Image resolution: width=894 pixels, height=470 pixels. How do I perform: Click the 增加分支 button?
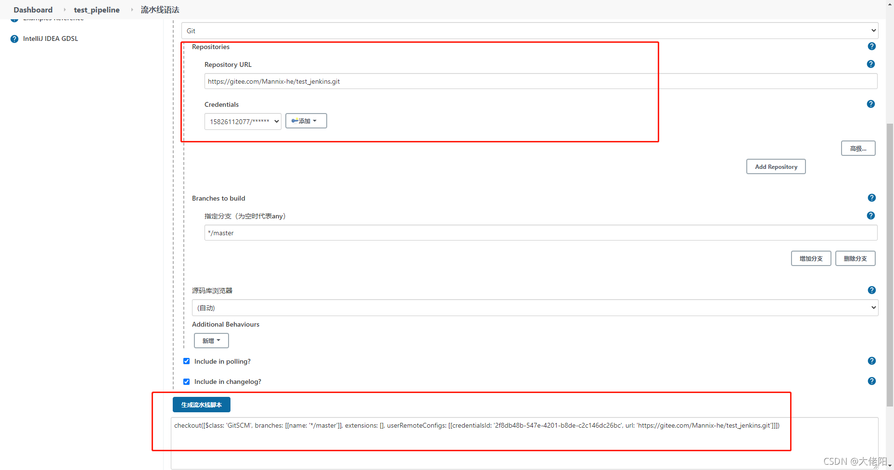[x=811, y=258]
